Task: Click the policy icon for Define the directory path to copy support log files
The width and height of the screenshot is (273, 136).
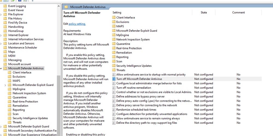Action: [114, 123]
